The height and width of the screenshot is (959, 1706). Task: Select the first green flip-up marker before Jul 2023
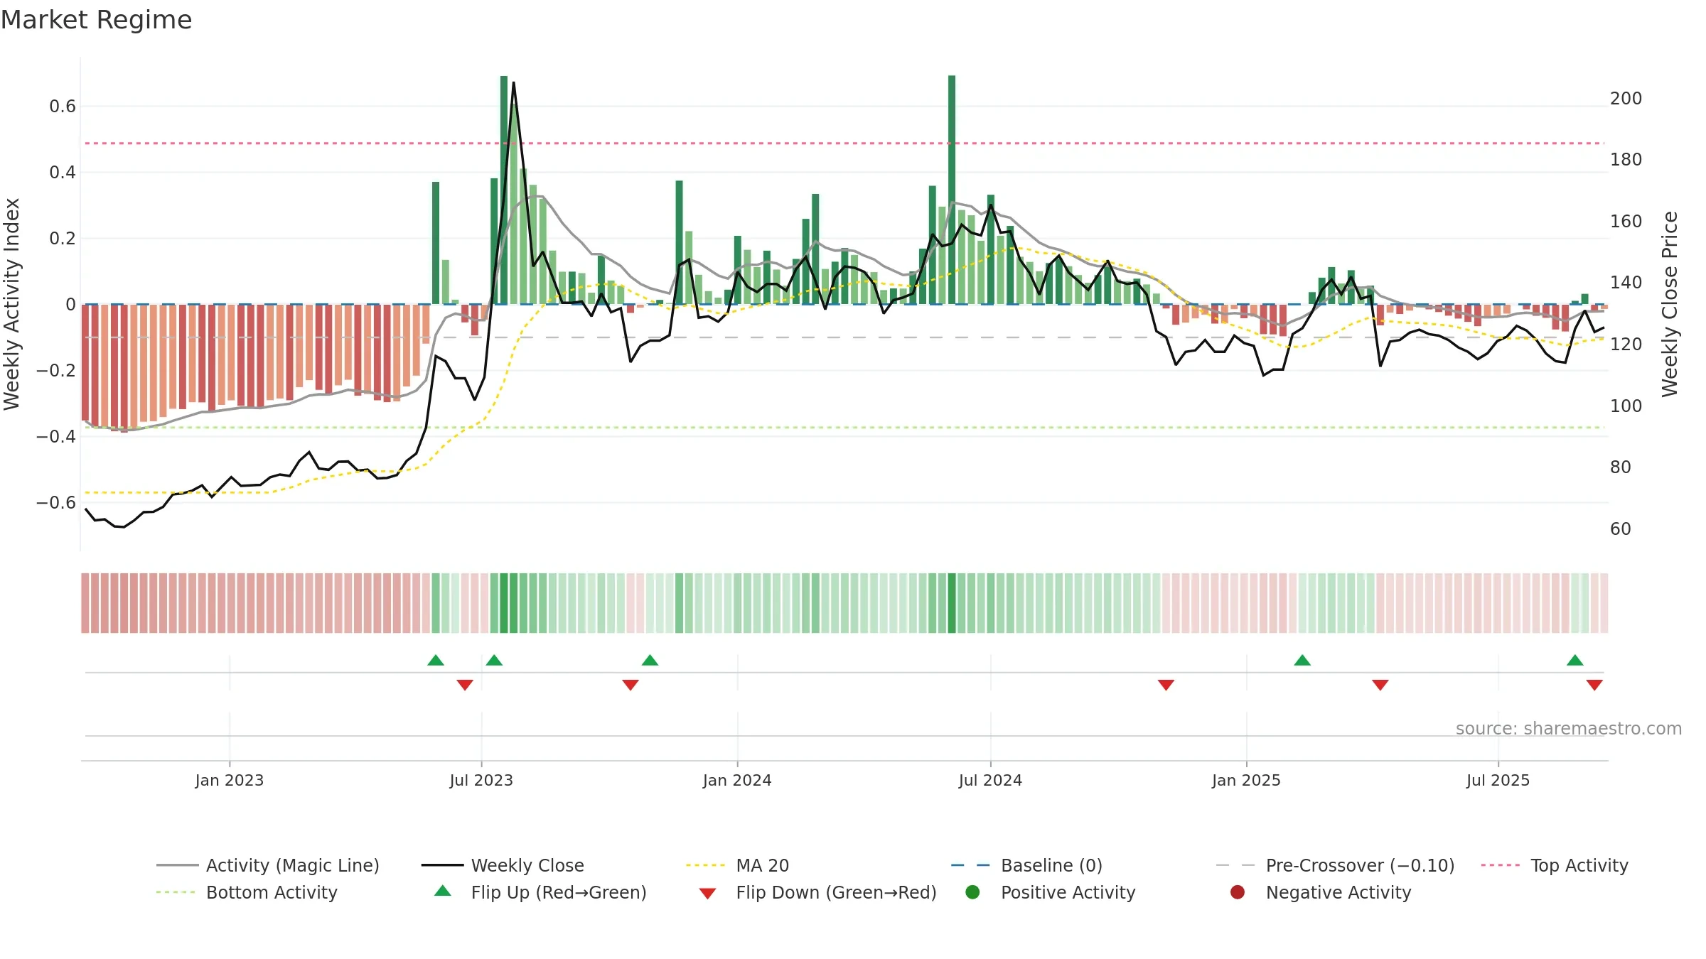point(436,661)
